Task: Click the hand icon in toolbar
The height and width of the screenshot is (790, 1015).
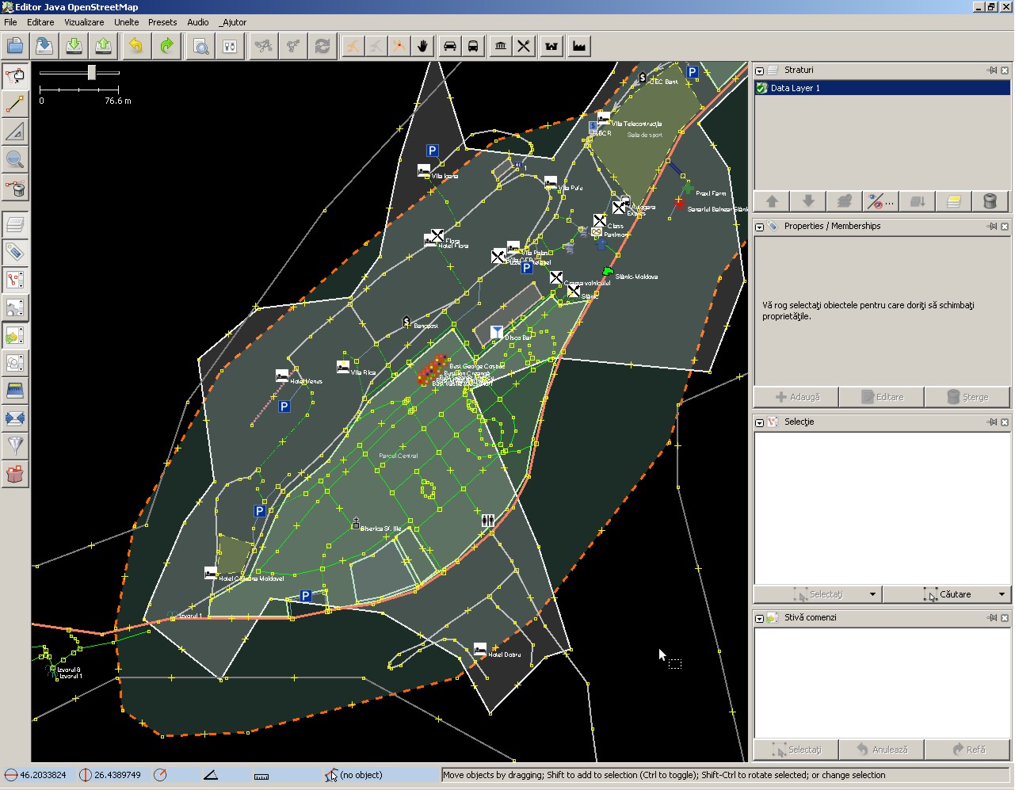Action: click(x=422, y=46)
